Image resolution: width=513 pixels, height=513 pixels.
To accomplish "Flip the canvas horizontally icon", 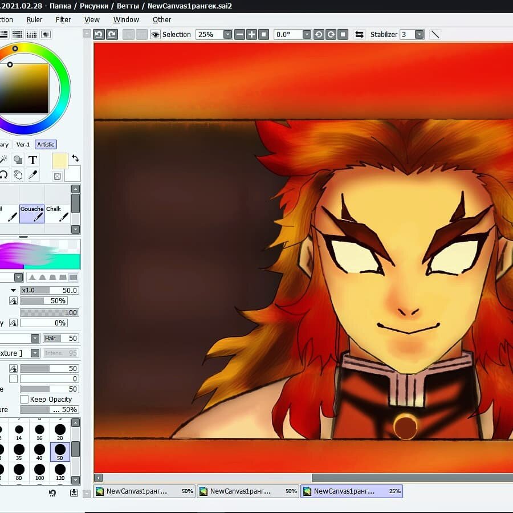I will [359, 34].
